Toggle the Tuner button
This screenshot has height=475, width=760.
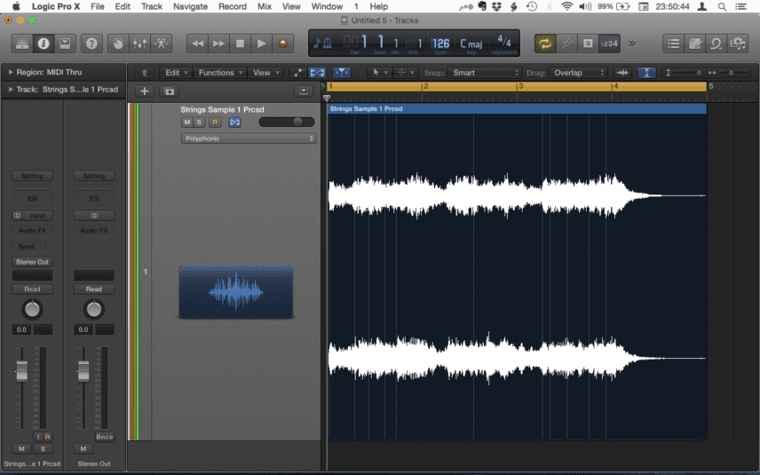tap(566, 44)
